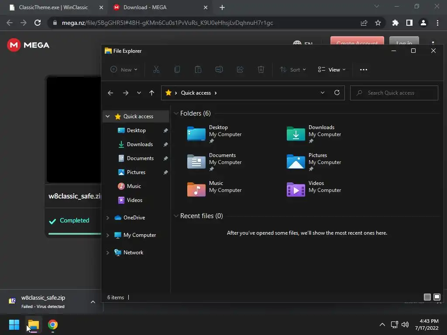This screenshot has width=447, height=335.
Task: Click the MEGA Log in button
Action: [404, 41]
